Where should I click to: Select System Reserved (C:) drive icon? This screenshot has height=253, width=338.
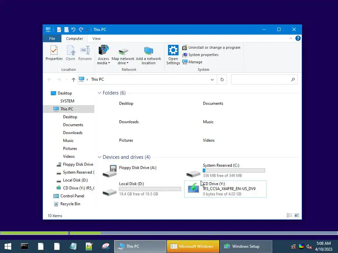(193, 173)
